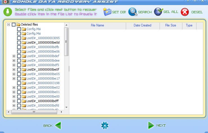Click the tree scroll-right arrow
The image size is (208, 133).
tap(62, 112)
